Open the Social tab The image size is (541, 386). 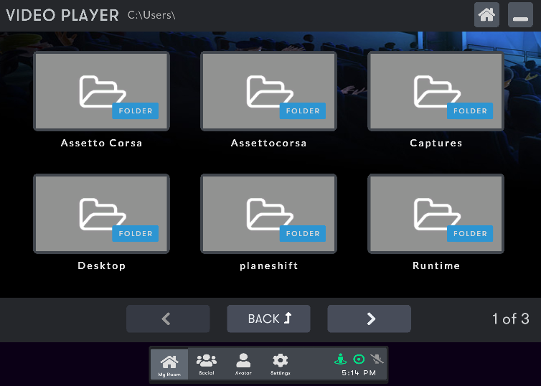207,364
